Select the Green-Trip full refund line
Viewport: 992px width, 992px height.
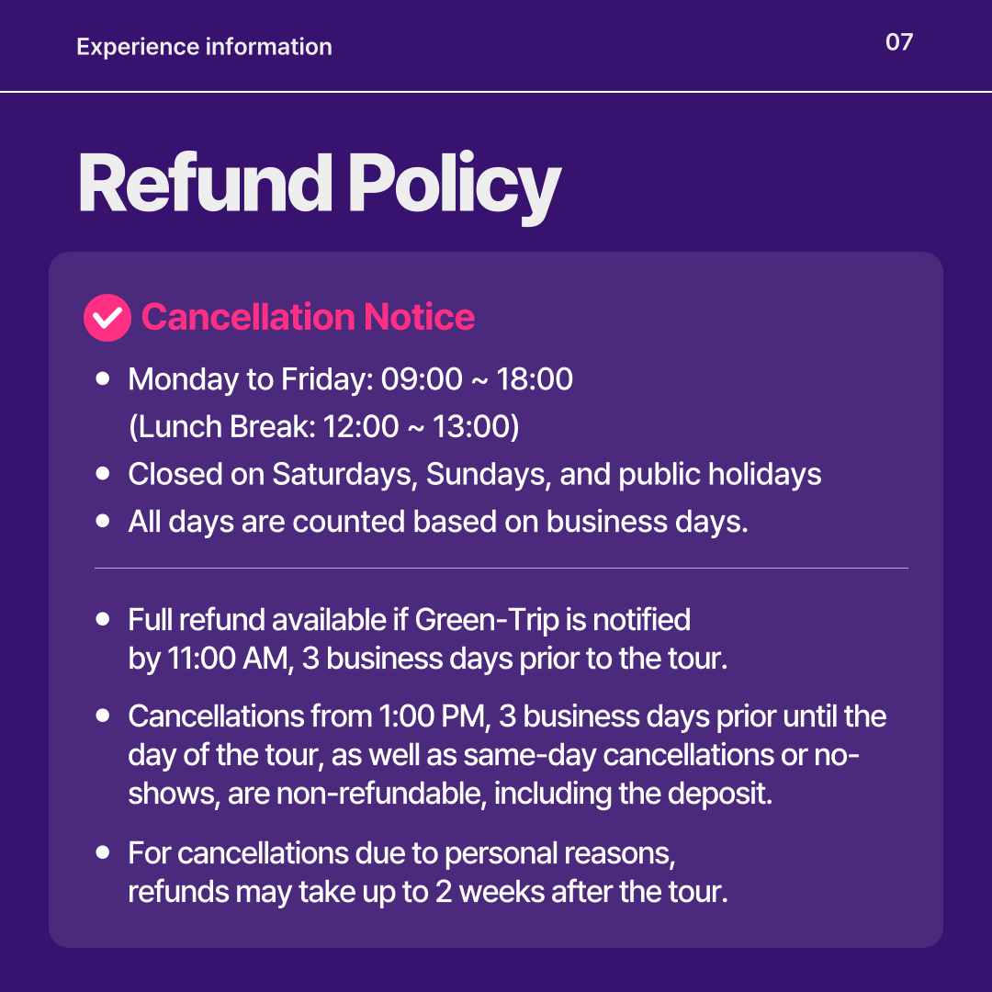[x=410, y=620]
